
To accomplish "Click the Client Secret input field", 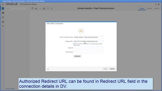I will 89,52.
